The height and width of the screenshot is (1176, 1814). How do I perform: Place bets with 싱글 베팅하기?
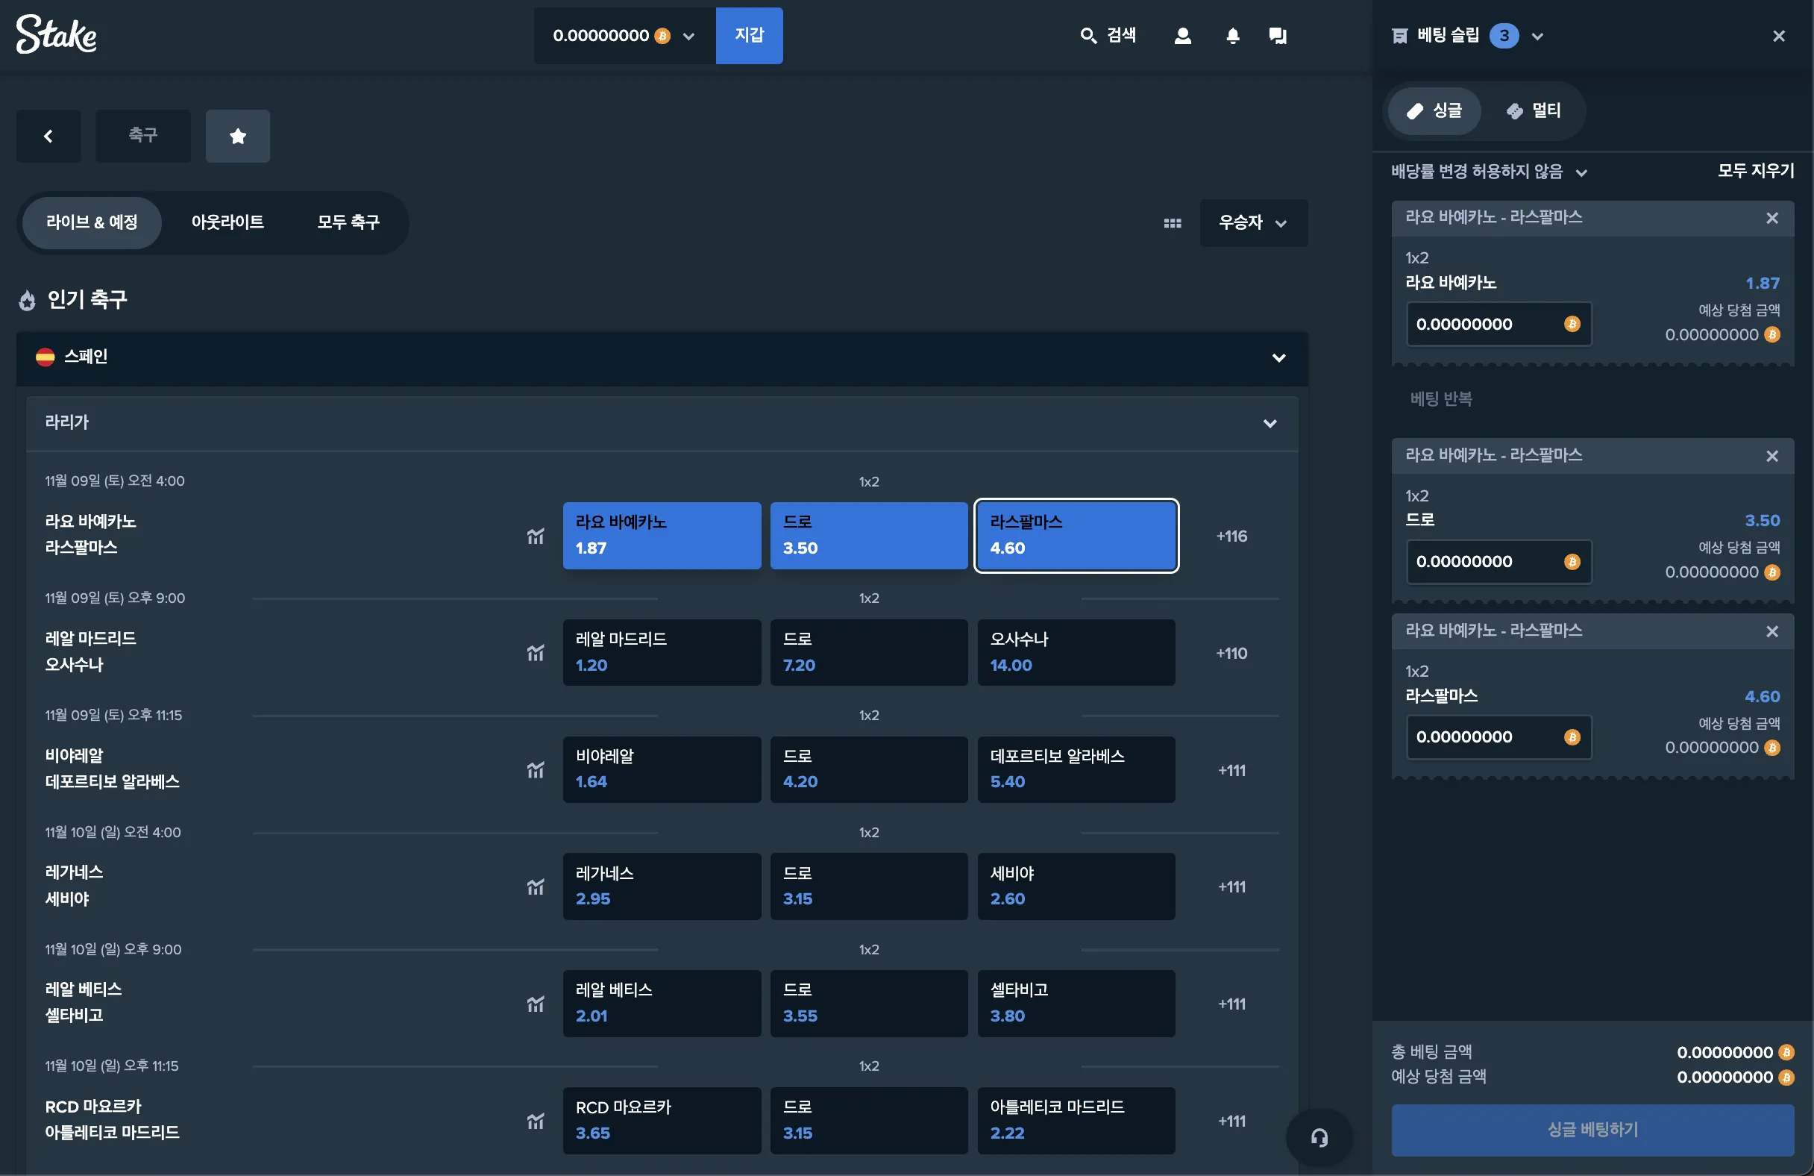click(x=1592, y=1130)
